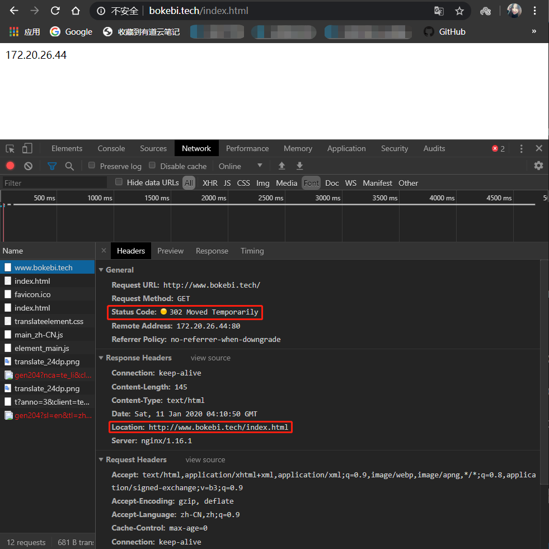Screen dimensions: 549x549
Task: Focus the Filter text field
Action: point(55,183)
